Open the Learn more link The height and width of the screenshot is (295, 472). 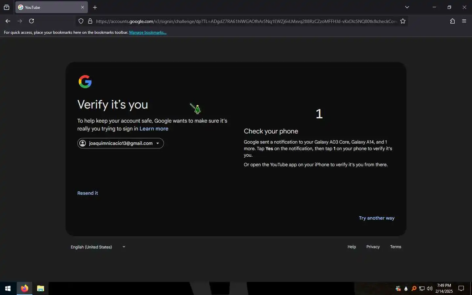154,129
